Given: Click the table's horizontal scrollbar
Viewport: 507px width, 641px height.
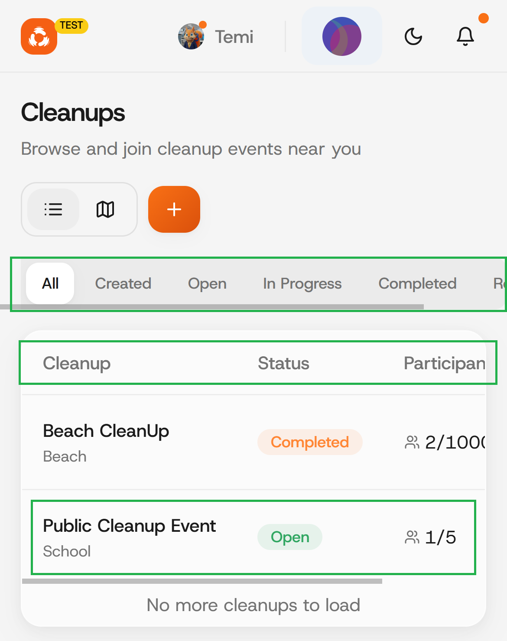Looking at the screenshot, I should pos(202,581).
